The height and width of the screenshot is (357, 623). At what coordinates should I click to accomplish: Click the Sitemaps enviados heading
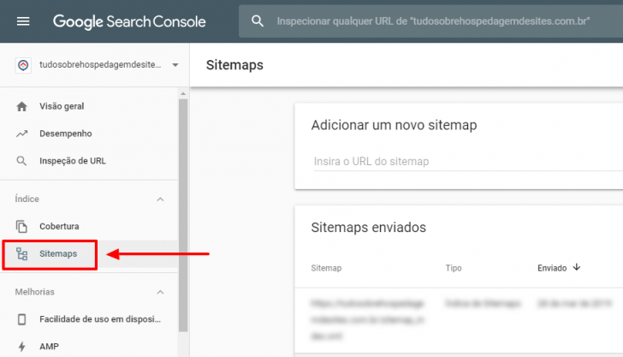point(368,228)
